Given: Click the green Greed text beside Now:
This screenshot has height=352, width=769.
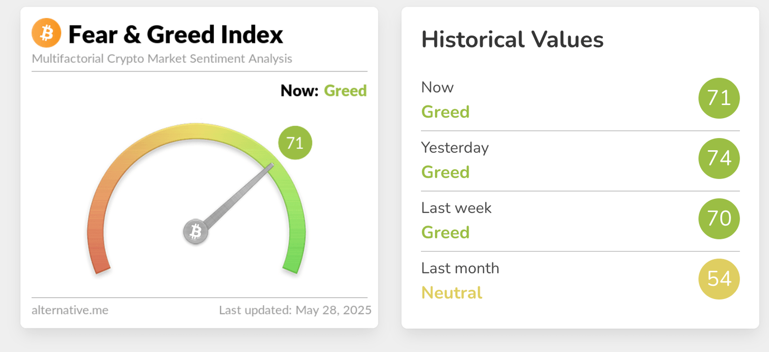Looking at the screenshot, I should tap(345, 91).
